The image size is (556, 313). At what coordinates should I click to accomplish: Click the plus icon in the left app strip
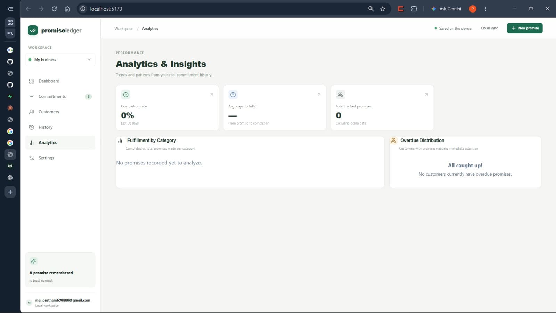[x=10, y=192]
